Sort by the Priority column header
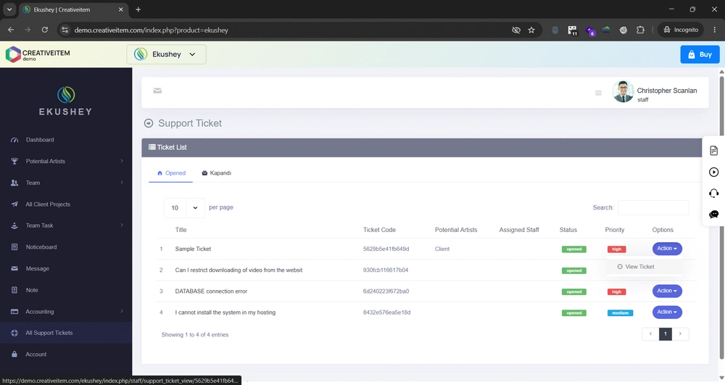The image size is (725, 385). (x=615, y=230)
